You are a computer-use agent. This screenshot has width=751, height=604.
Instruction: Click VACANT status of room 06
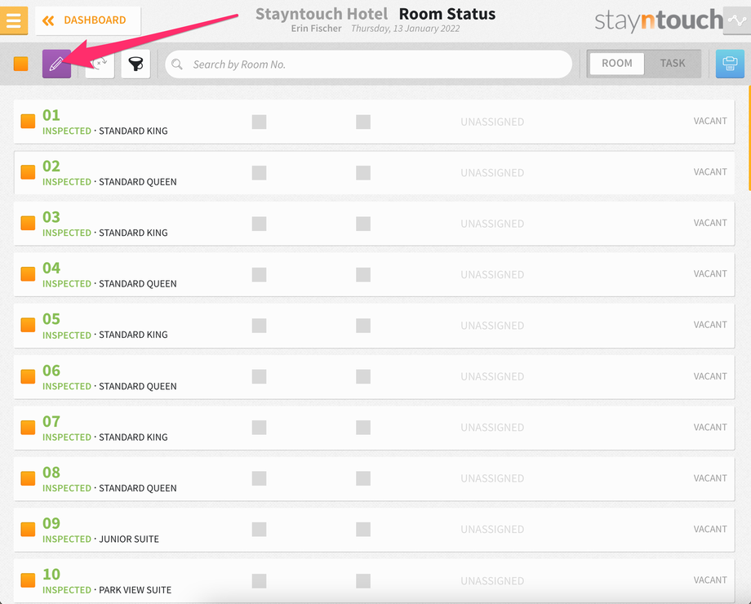(710, 376)
